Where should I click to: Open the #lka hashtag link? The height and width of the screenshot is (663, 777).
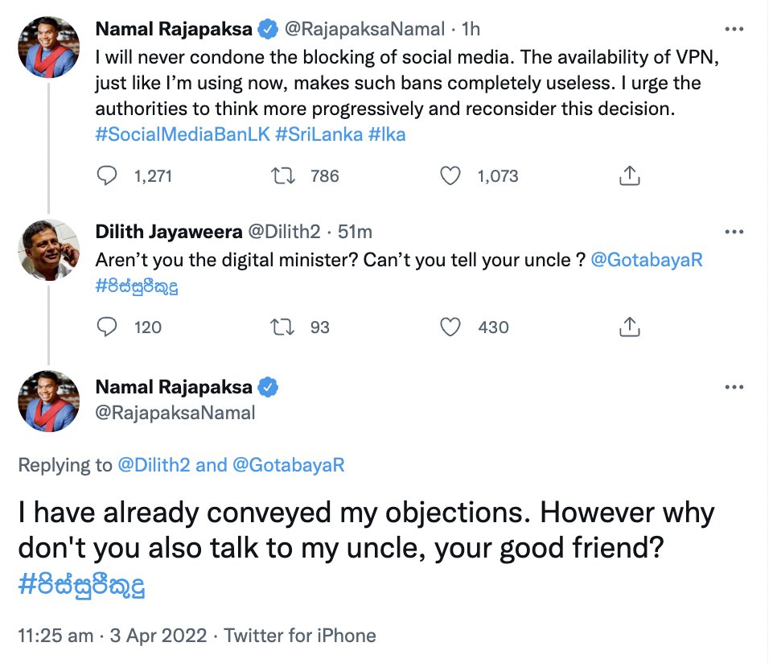tap(387, 134)
